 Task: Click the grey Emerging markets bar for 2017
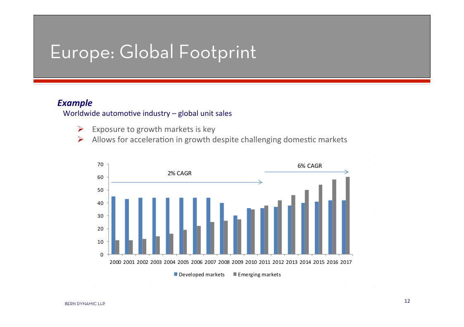point(347,215)
